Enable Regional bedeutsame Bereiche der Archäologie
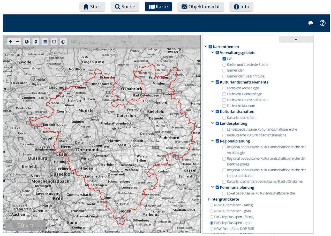The height and width of the screenshot is (236, 331). [x=224, y=147]
